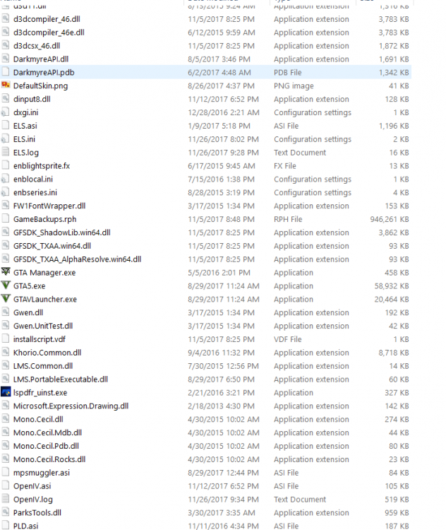446x530 pixels.
Task: Select the file named GFSDK_TXAA_AlphaResolve.win64.dll
Action: 78,259
